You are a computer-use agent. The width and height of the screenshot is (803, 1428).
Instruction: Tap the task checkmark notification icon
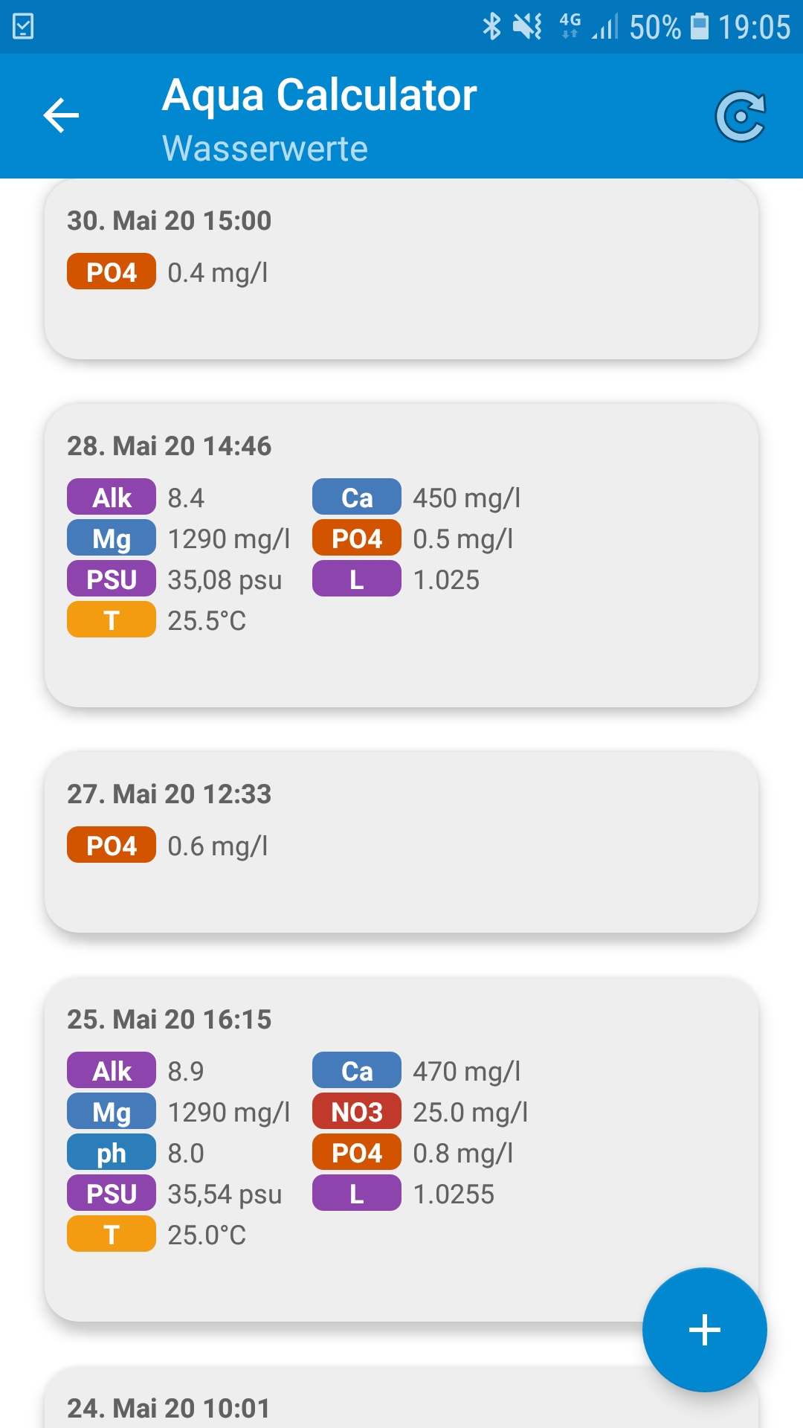click(x=23, y=27)
